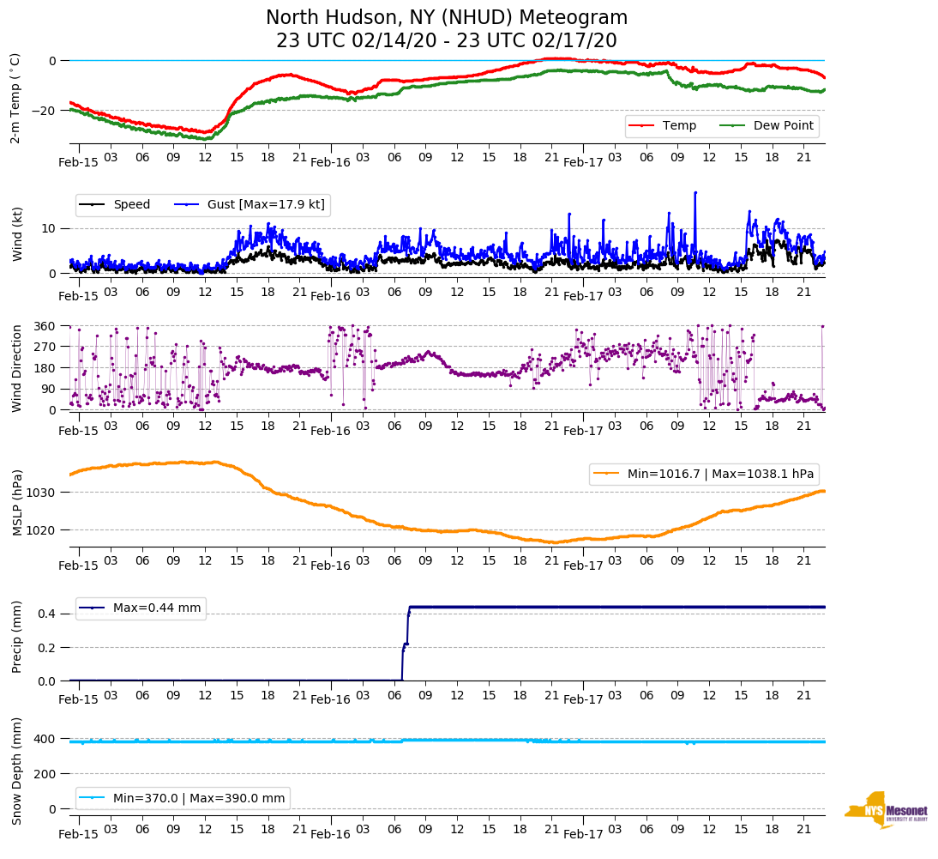
Task: Click the 'Snow Depth (mm)' axis label
Action: [x=16, y=771]
